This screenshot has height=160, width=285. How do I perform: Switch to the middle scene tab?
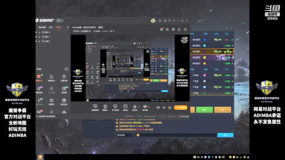pyautogui.click(x=51, y=27)
